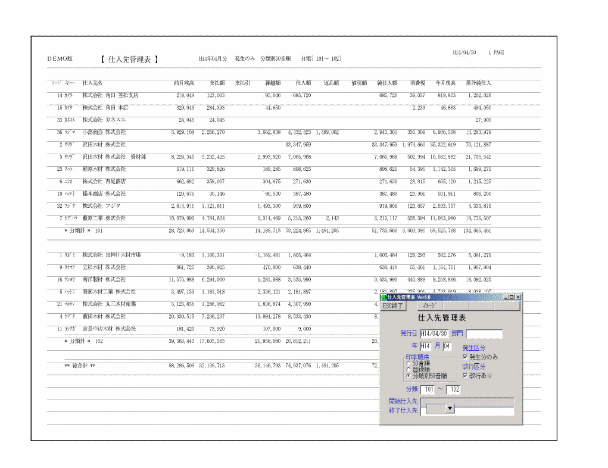Viewport: 608px width, 468px height.
Task: Click the 発行日 date field showing H14/04/30
Action: tap(434, 333)
